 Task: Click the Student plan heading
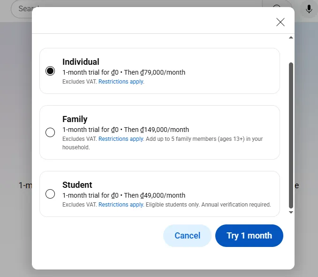[x=77, y=185]
